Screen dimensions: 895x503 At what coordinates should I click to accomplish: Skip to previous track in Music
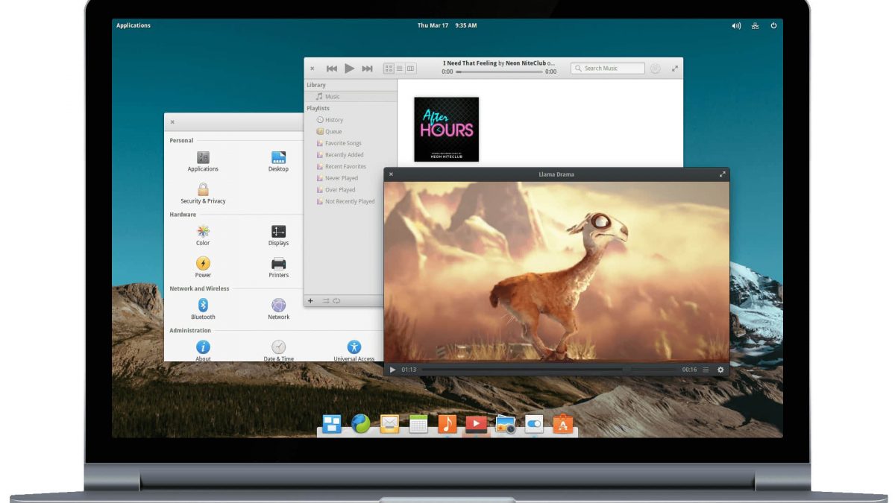click(332, 69)
